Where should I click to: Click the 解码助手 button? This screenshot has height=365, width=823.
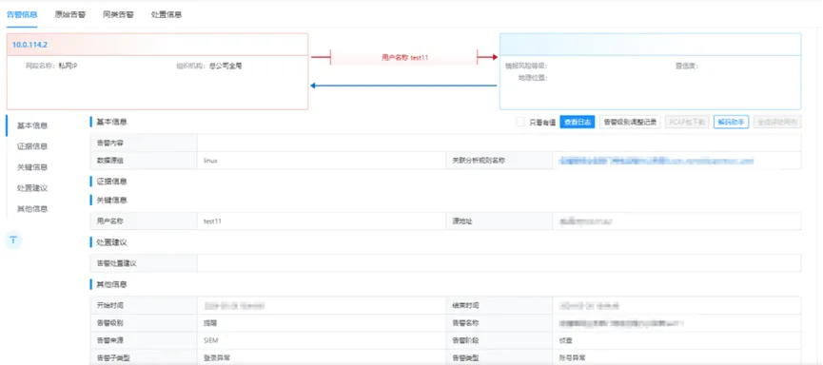(x=731, y=123)
